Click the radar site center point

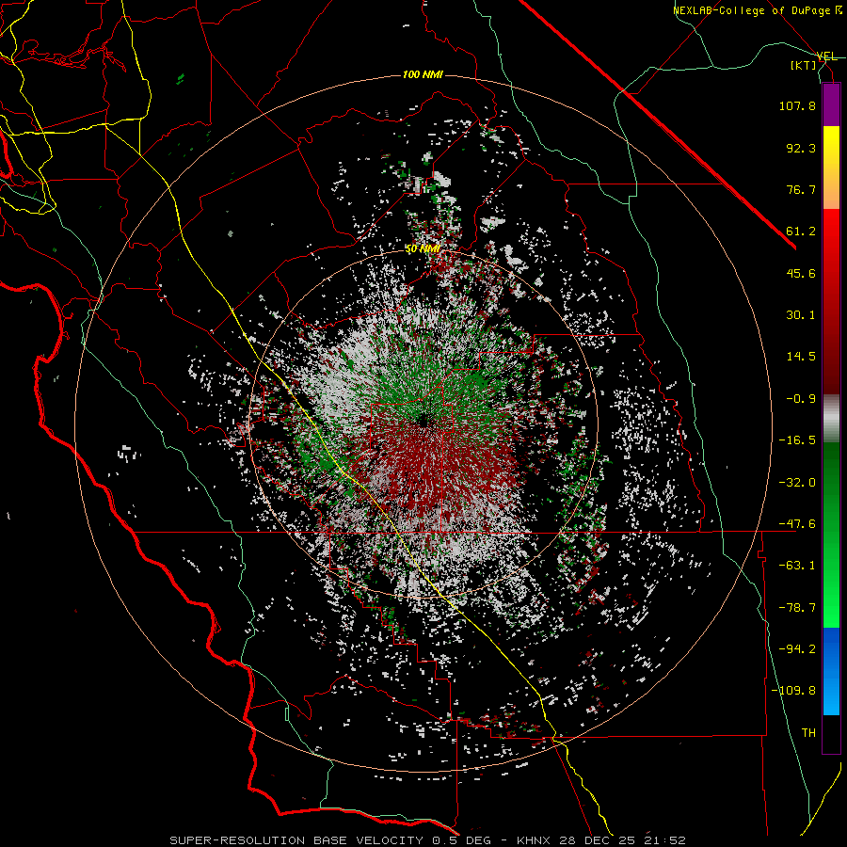tap(423, 420)
